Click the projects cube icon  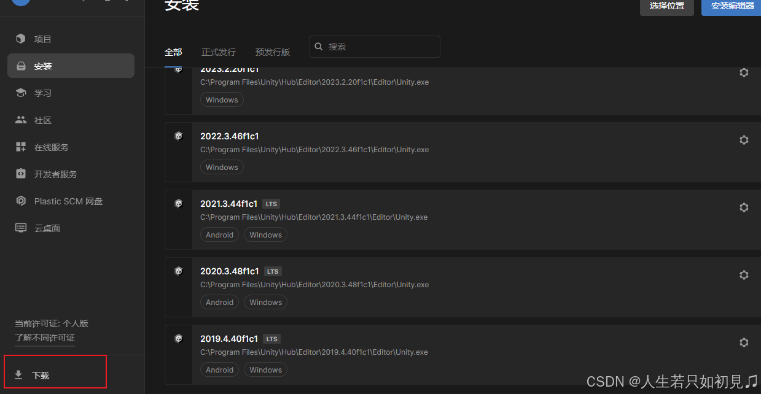pos(21,39)
